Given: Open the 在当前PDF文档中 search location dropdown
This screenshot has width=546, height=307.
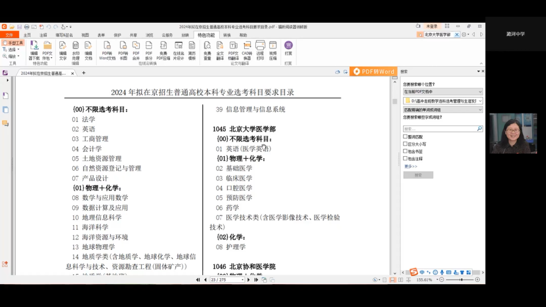Looking at the screenshot, I should coord(442,92).
